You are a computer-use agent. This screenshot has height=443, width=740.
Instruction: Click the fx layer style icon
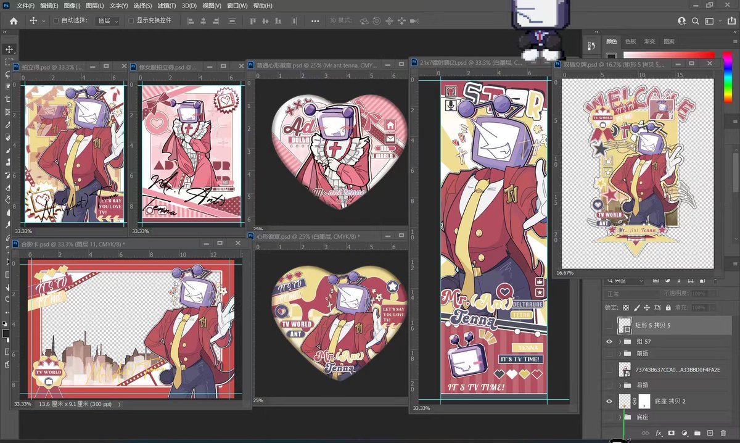coord(659,433)
